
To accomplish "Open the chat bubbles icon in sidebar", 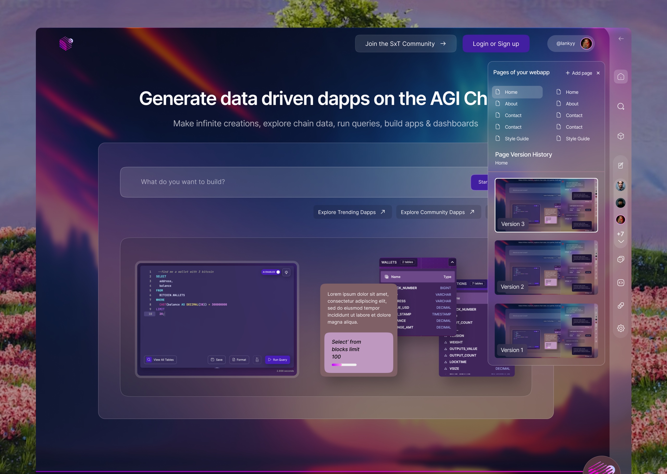I will coord(621,259).
